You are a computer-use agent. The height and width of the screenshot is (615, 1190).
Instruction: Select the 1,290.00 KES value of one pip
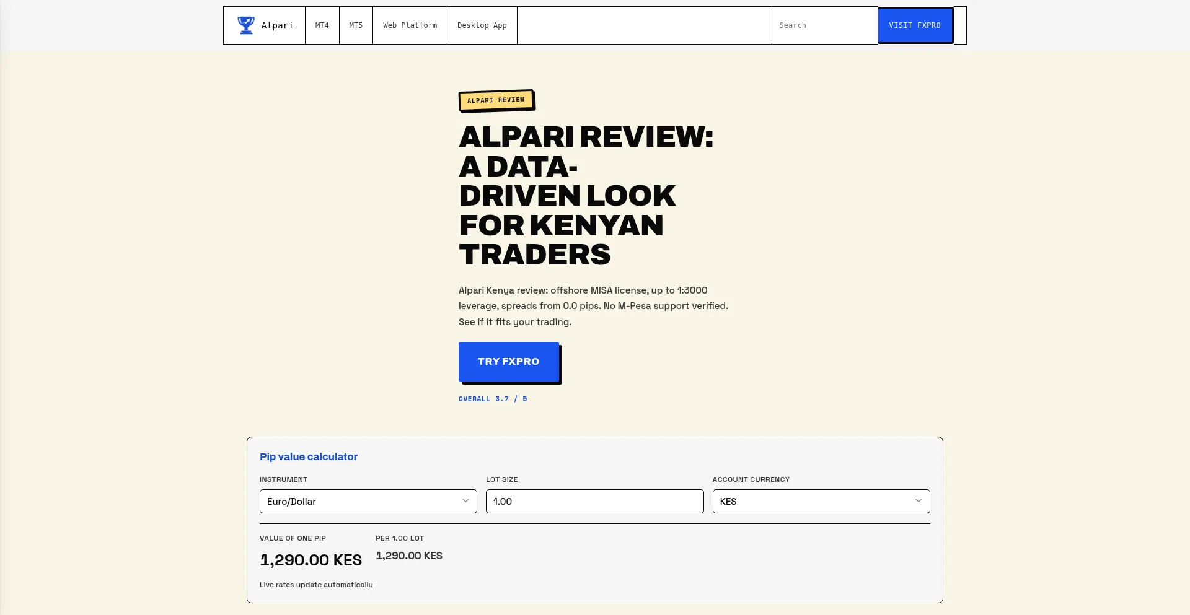tap(311, 560)
